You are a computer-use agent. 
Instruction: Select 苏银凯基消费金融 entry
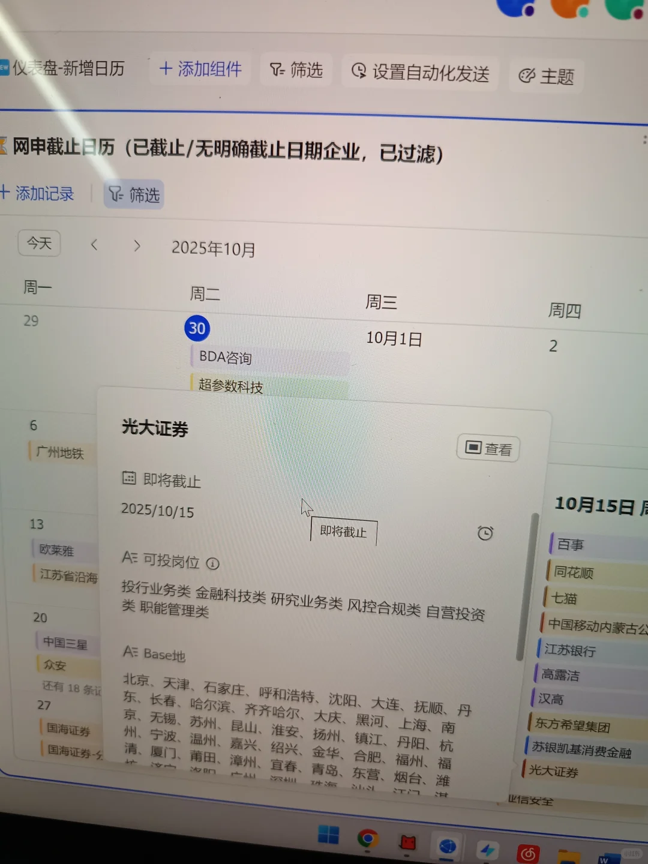point(586,749)
